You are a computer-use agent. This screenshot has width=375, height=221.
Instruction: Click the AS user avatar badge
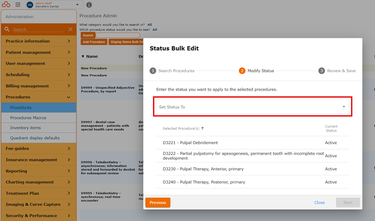(x=30, y=5)
